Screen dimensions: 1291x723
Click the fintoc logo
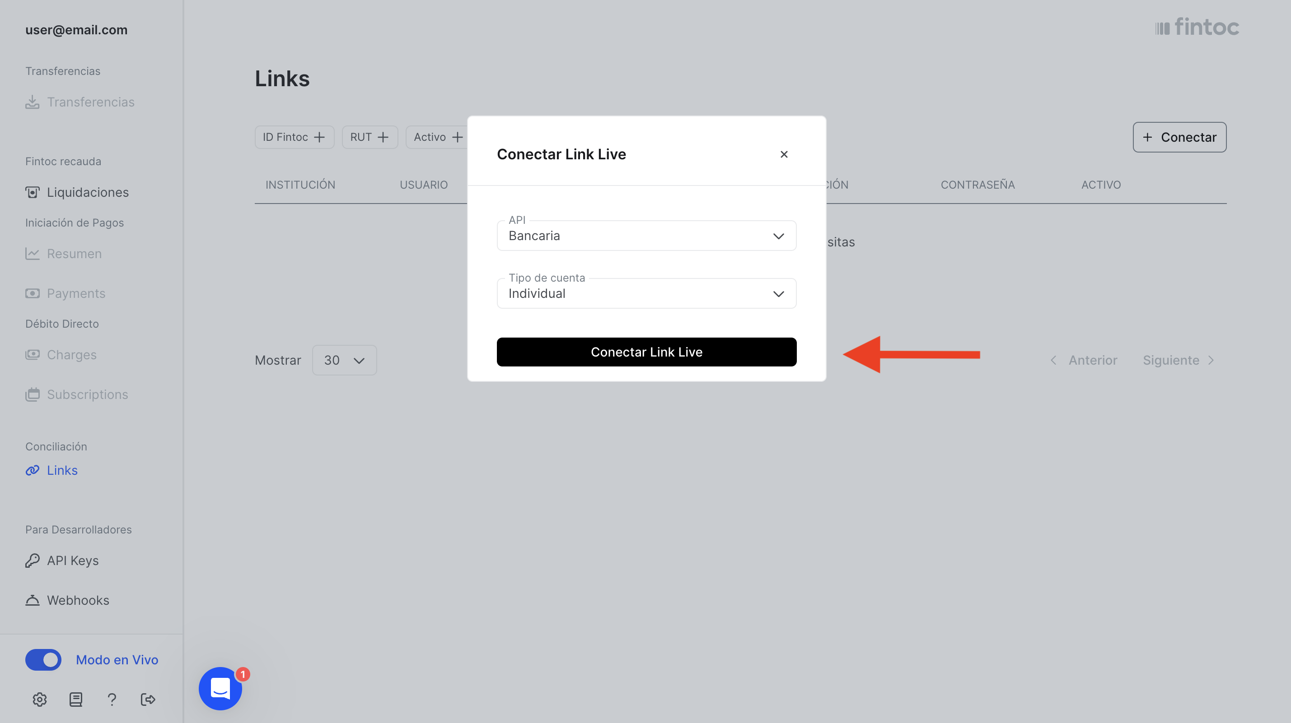[1197, 27]
